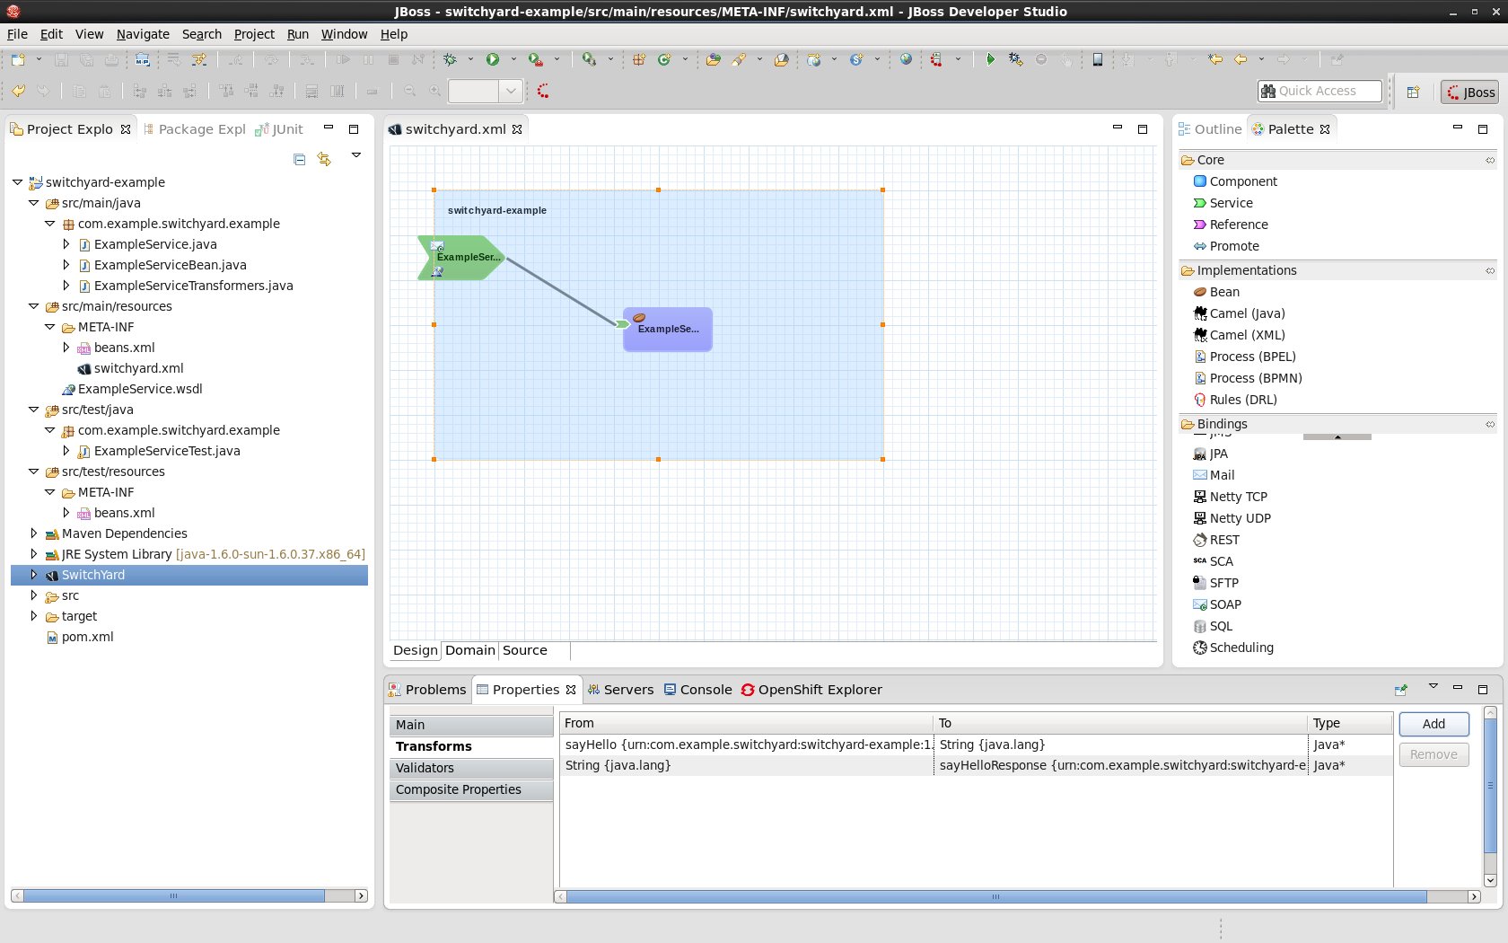The image size is (1508, 943).
Task: Click the Quick Access search field
Action: (x=1319, y=91)
